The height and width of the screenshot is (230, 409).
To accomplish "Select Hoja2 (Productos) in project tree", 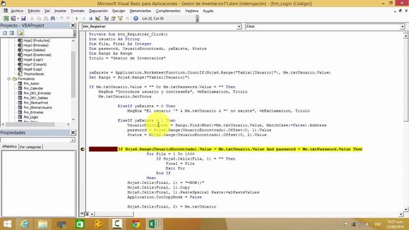I will click(x=36, y=40).
